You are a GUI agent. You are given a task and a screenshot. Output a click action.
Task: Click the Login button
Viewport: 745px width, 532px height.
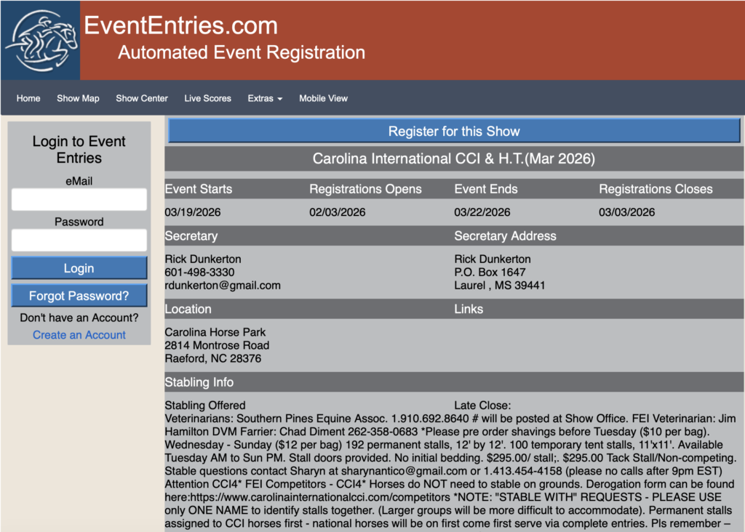coord(79,268)
